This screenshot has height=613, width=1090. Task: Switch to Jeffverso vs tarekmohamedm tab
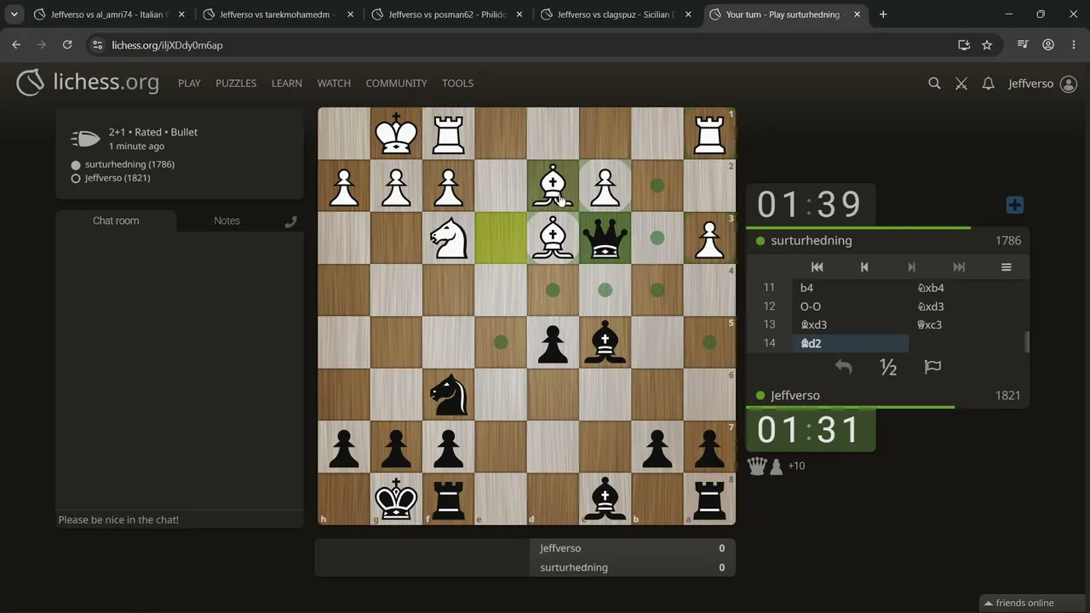pos(277,14)
